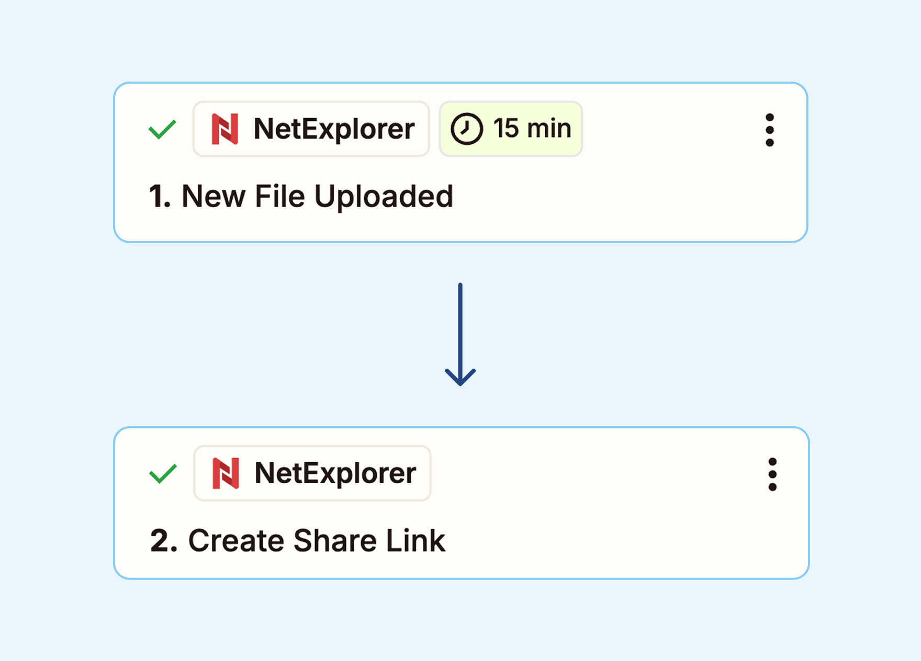Click the NetExplorer app name in step 2
This screenshot has height=661, width=921.
[335, 473]
